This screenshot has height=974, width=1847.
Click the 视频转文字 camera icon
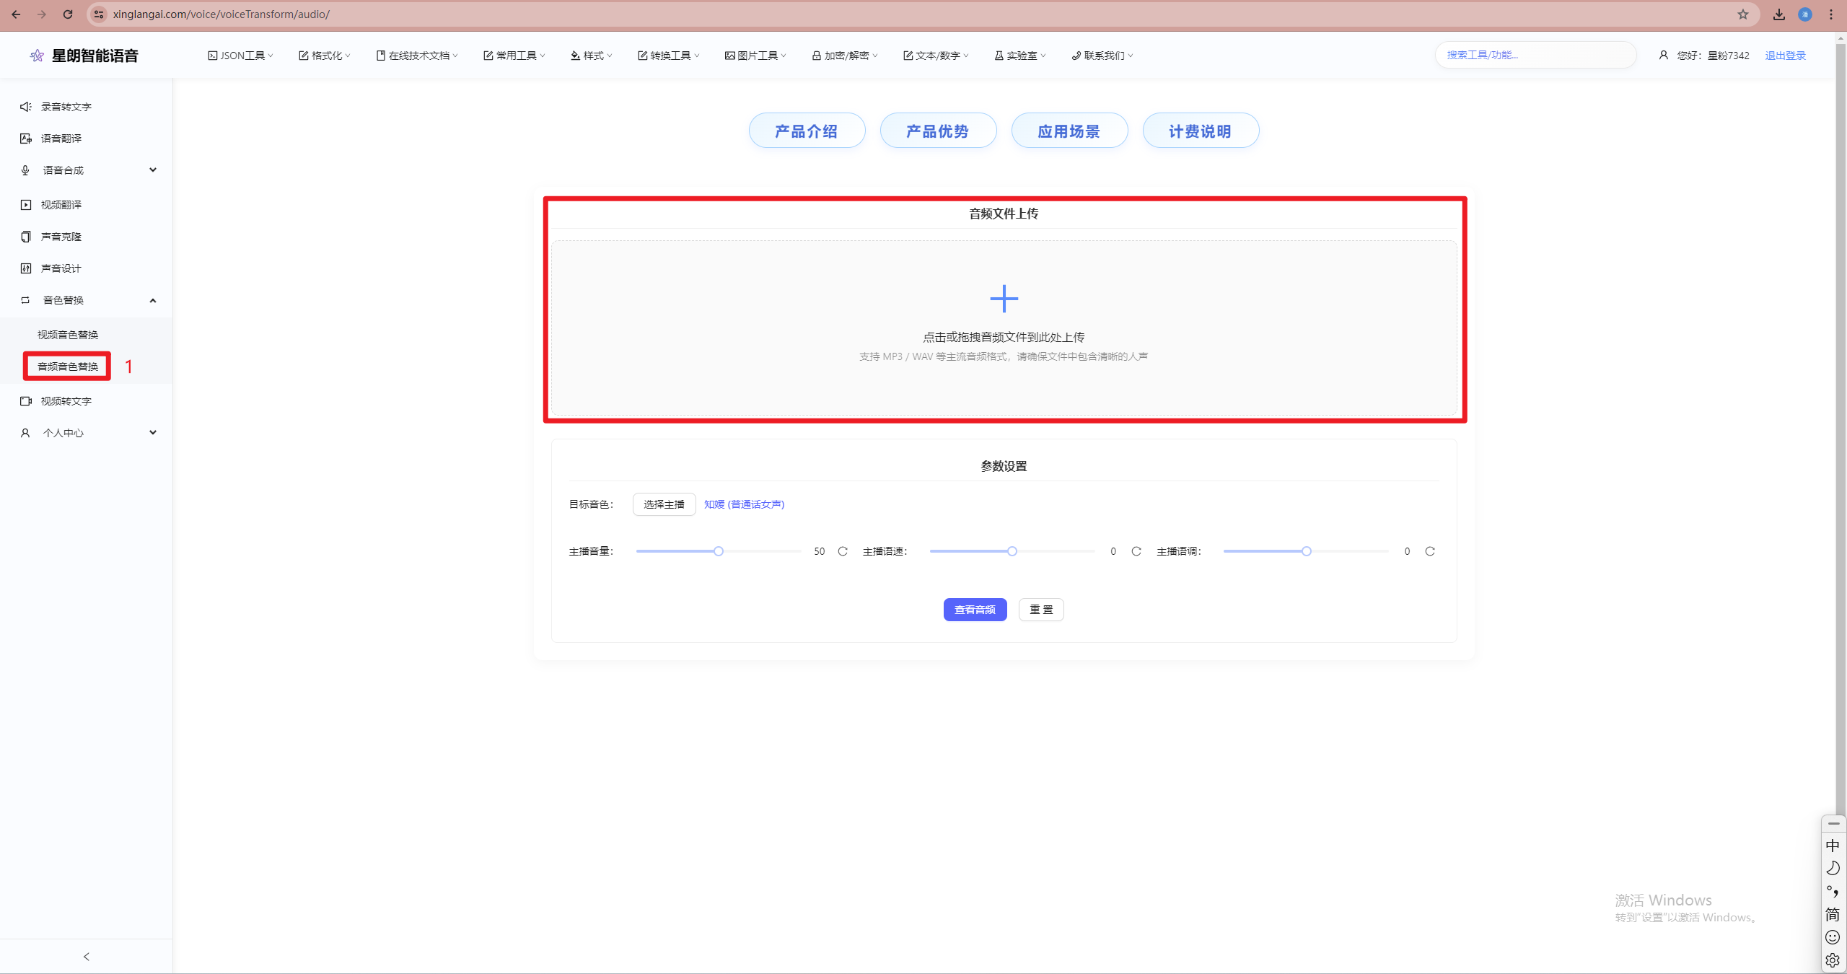tap(26, 401)
